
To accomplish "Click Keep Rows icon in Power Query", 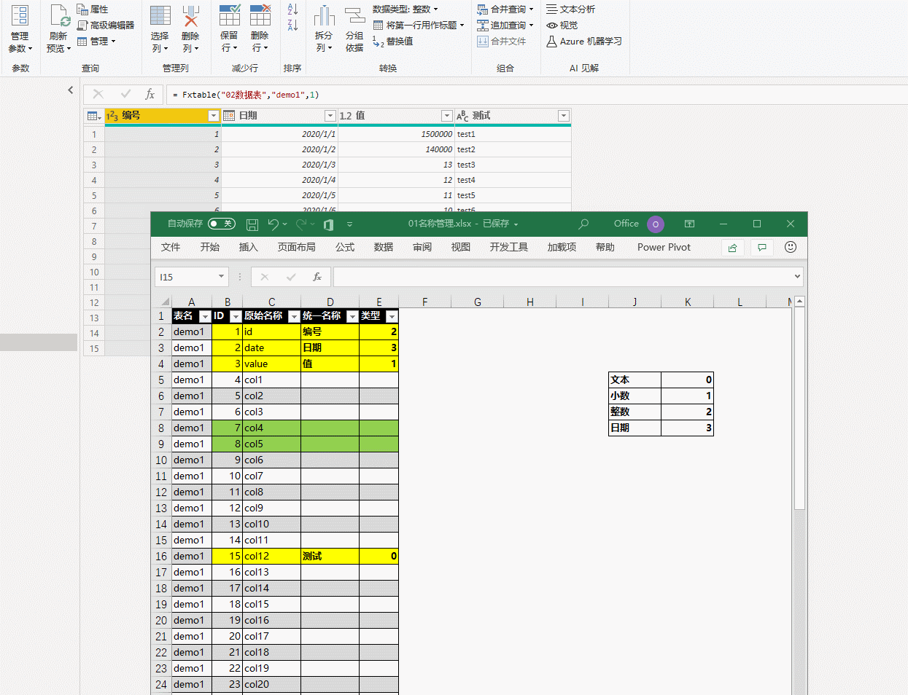I will (x=229, y=15).
